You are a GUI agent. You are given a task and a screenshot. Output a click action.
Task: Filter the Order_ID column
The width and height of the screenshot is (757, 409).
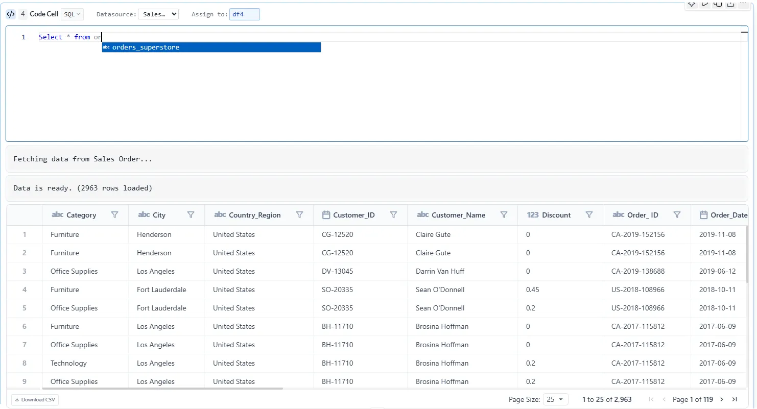(677, 215)
